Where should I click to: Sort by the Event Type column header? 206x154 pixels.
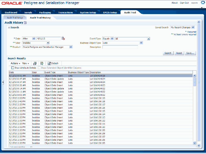56,72
